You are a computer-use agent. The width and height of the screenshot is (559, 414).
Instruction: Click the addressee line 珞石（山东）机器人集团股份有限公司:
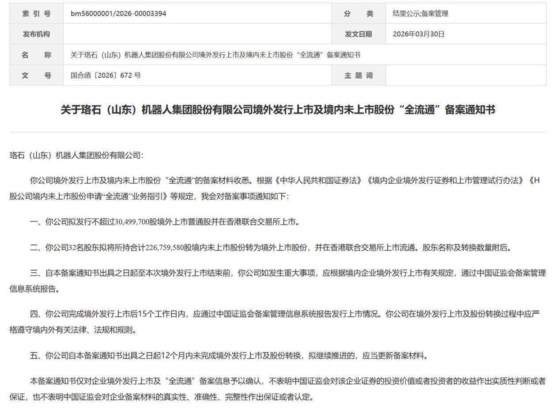pos(76,156)
